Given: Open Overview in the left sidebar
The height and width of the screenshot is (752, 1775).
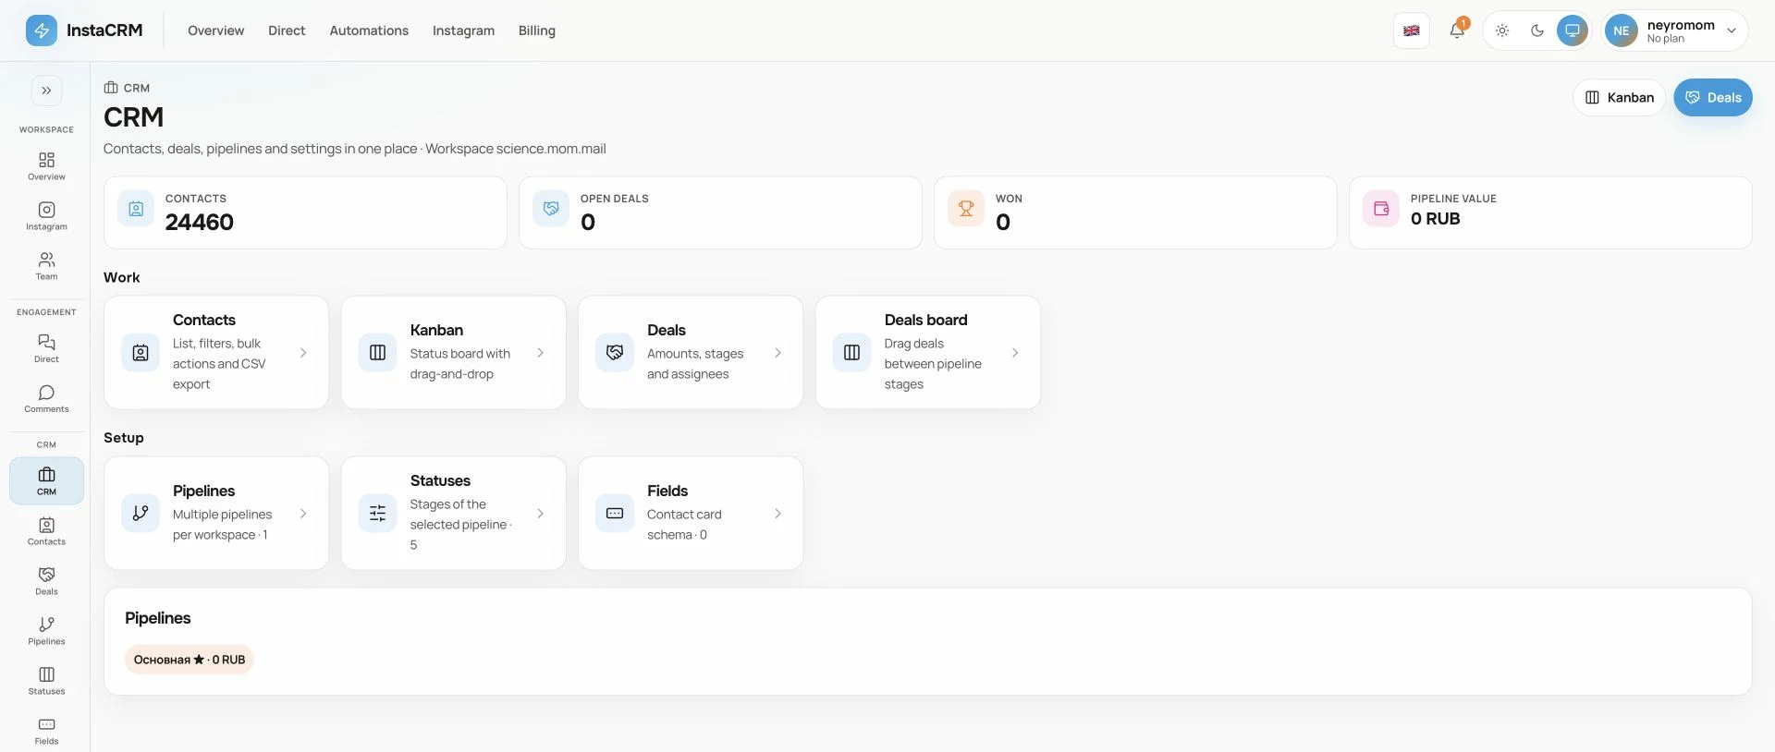Looking at the screenshot, I should pos(46,166).
